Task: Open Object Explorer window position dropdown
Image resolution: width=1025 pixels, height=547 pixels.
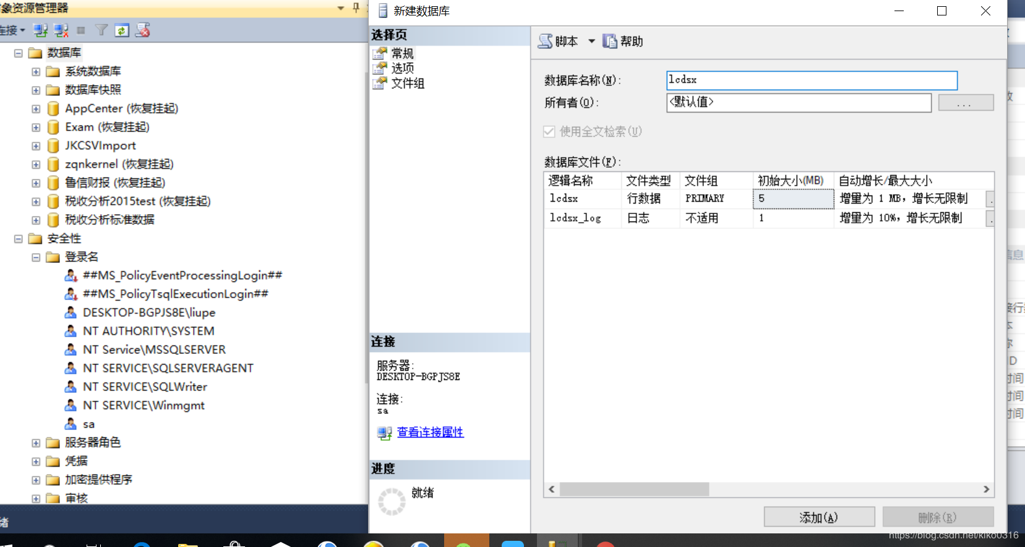Action: coord(341,8)
